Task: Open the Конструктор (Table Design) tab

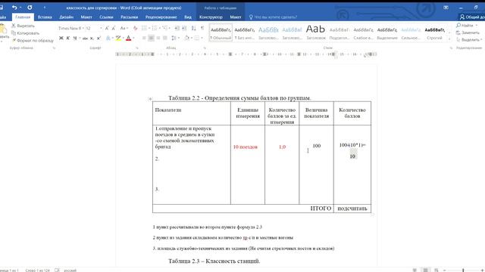Action: [x=211, y=17]
